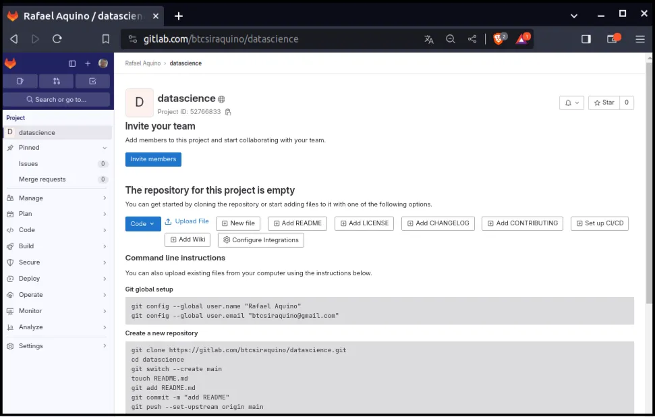Expand the Settings menu
The image size is (655, 417).
pos(57,346)
